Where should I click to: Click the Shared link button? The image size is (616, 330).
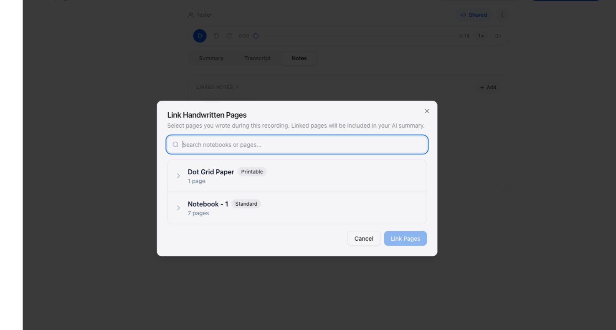click(x=474, y=15)
